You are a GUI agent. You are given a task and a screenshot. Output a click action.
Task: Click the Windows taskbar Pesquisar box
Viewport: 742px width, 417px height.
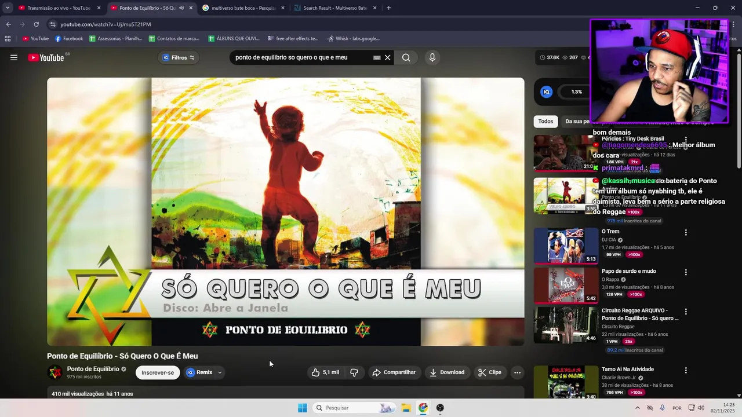pos(354,408)
